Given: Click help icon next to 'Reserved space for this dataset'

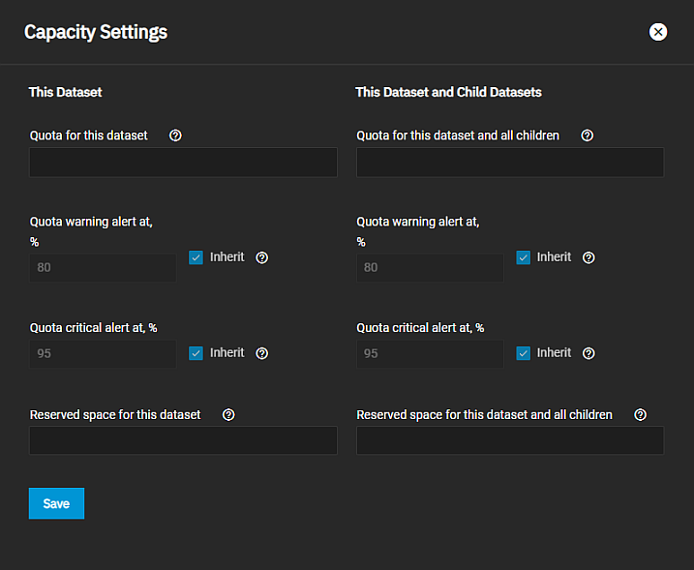Looking at the screenshot, I should coord(228,415).
